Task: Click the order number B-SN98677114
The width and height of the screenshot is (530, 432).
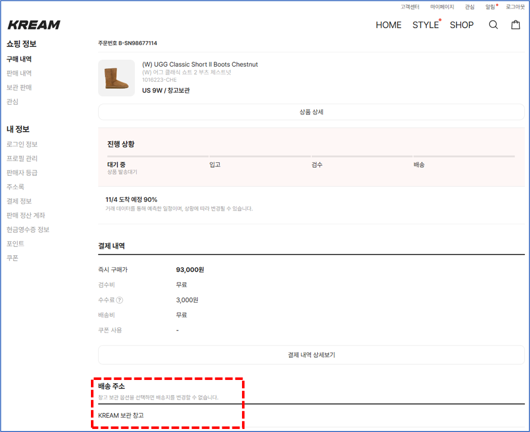Action: (x=137, y=43)
